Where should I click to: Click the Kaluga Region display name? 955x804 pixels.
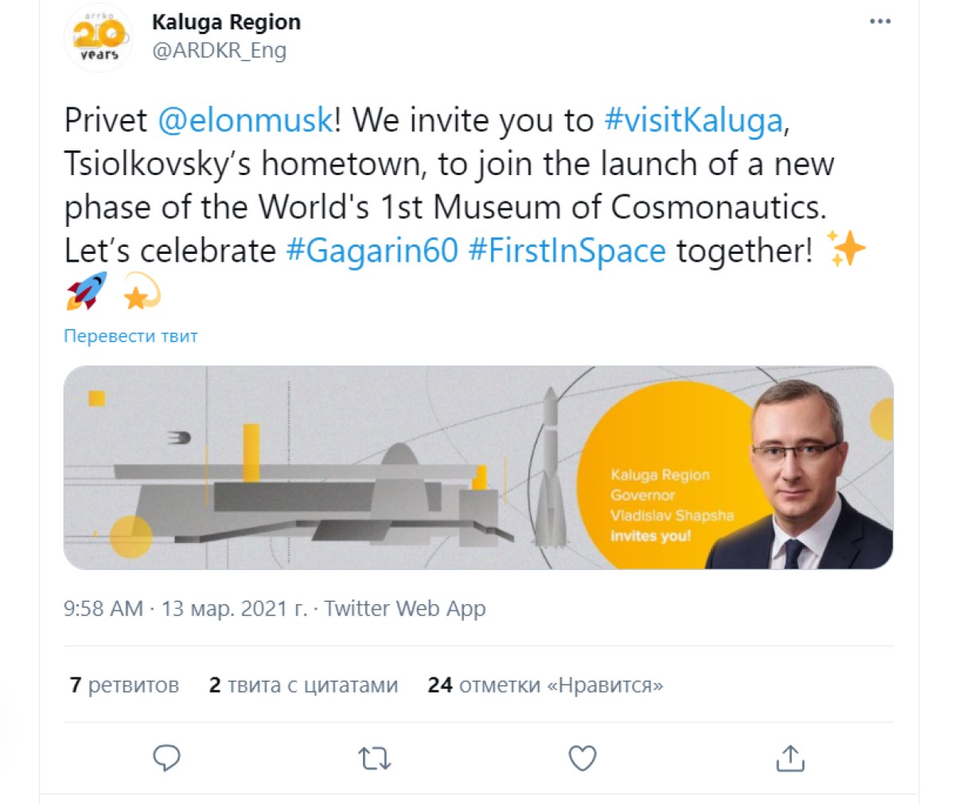pyautogui.click(x=226, y=22)
